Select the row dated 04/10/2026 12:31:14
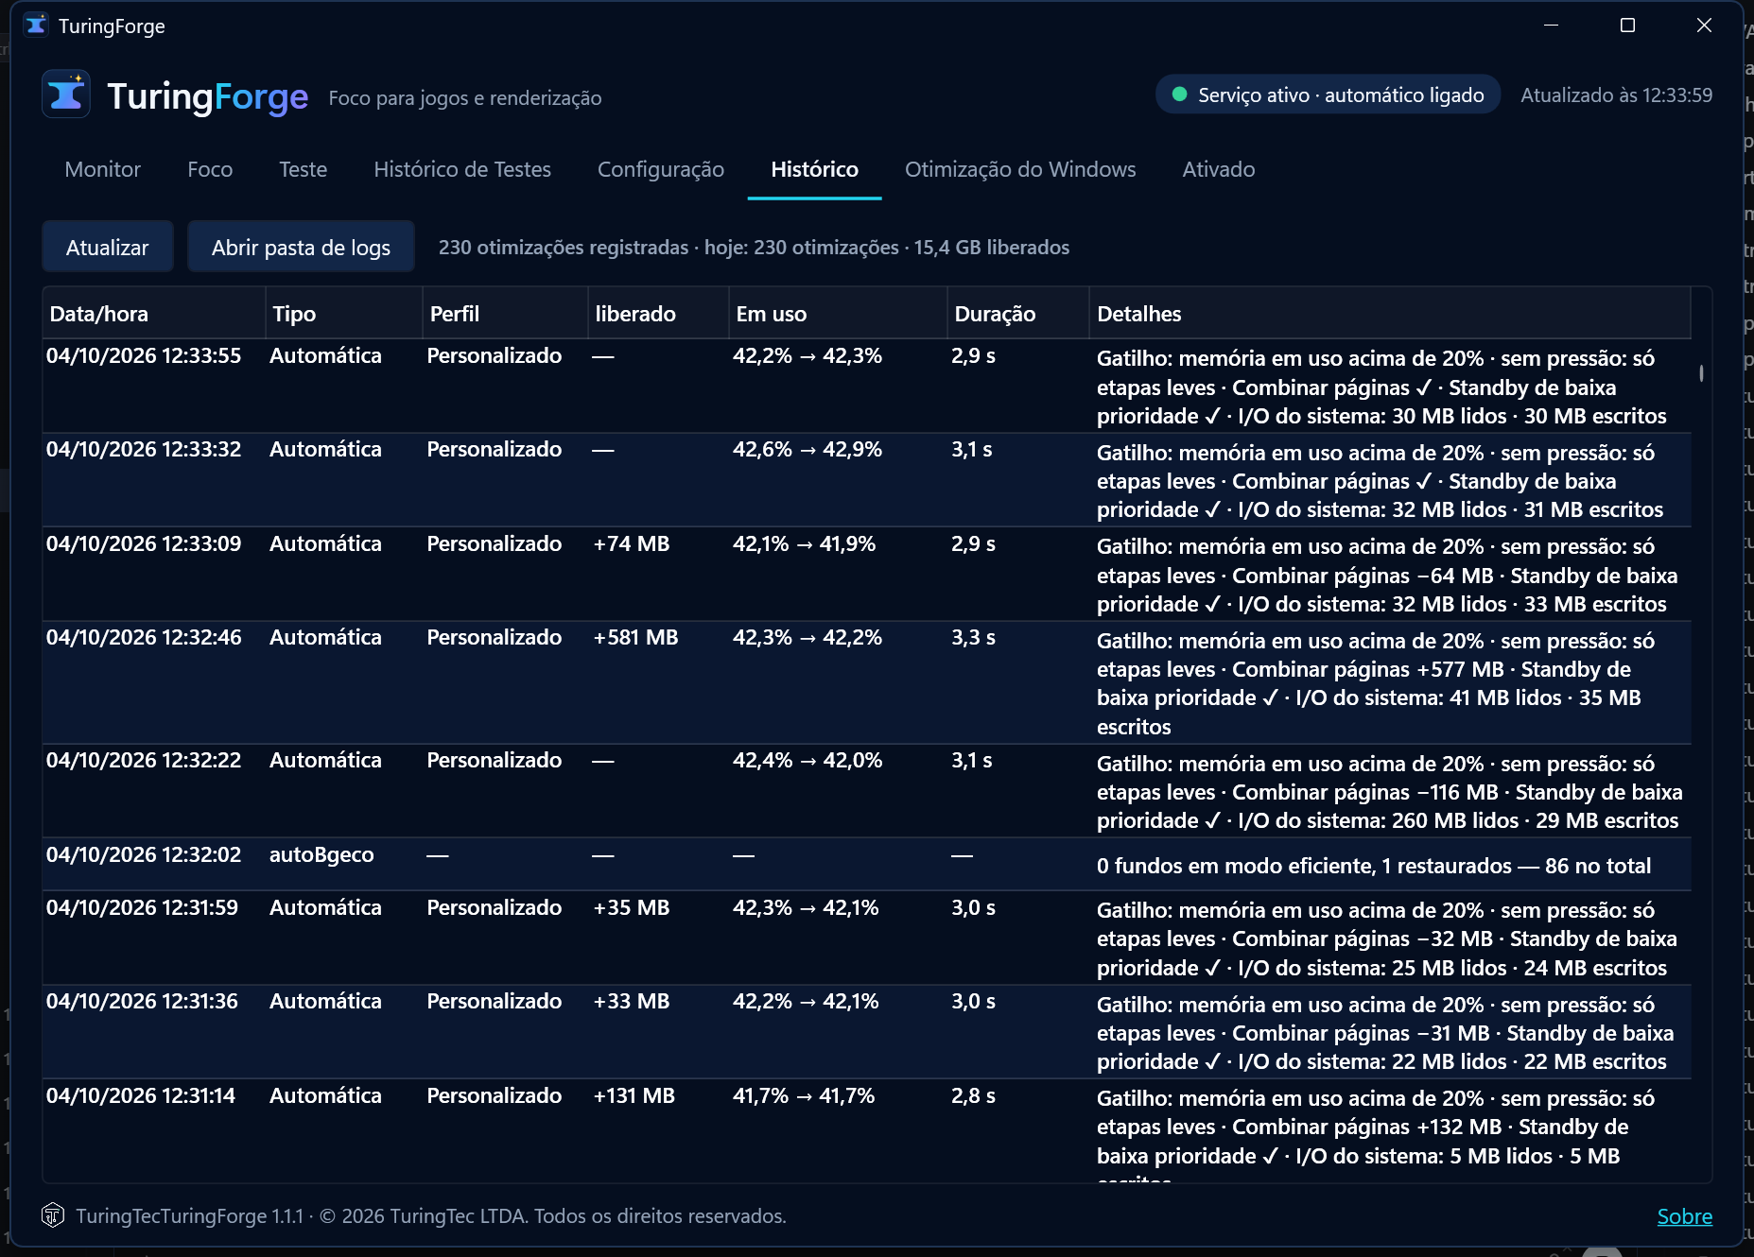The height and width of the screenshot is (1257, 1754). (866, 1130)
